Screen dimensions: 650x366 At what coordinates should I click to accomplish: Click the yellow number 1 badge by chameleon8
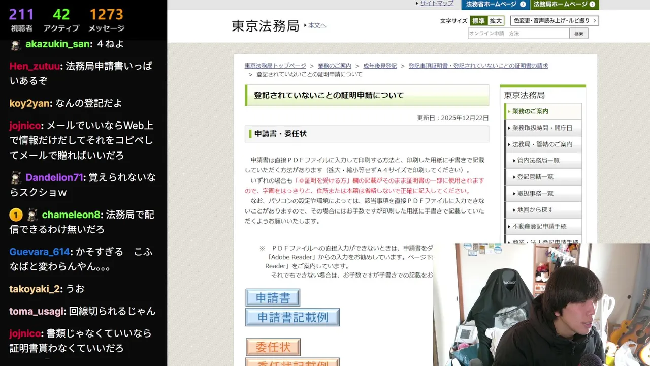click(15, 215)
